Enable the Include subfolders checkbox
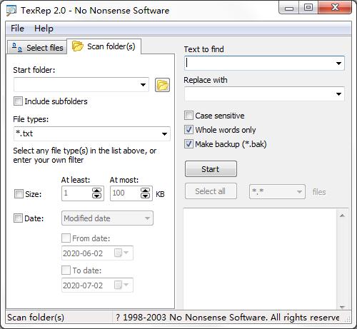This screenshot has height=329, width=357. click(18, 101)
